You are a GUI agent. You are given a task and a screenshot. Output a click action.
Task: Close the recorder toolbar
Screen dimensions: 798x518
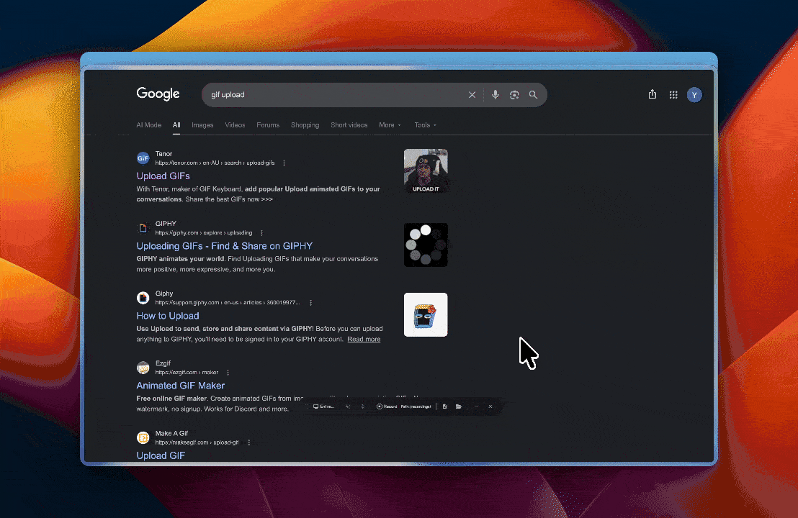[490, 406]
